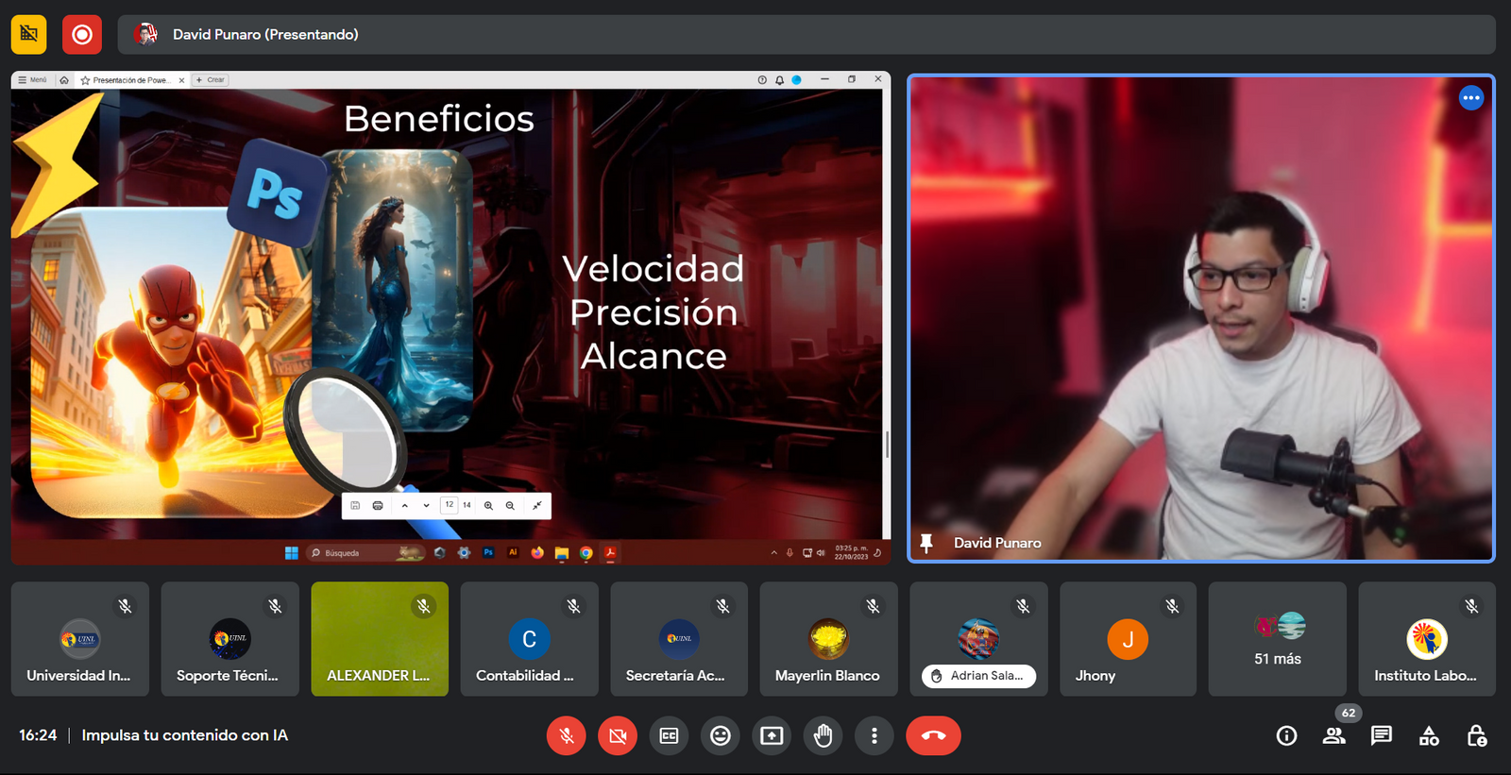Click the meeting title Impulsa tu contenido con IA

pyautogui.click(x=185, y=735)
